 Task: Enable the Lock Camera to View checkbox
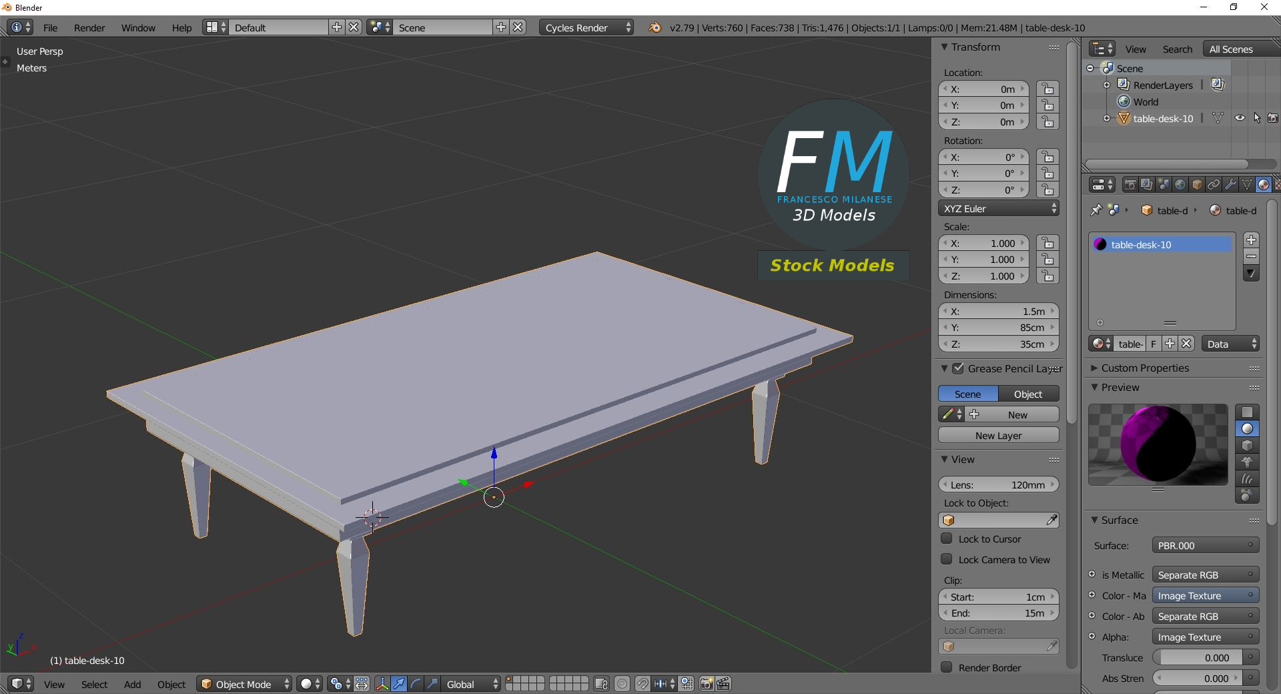coord(947,560)
